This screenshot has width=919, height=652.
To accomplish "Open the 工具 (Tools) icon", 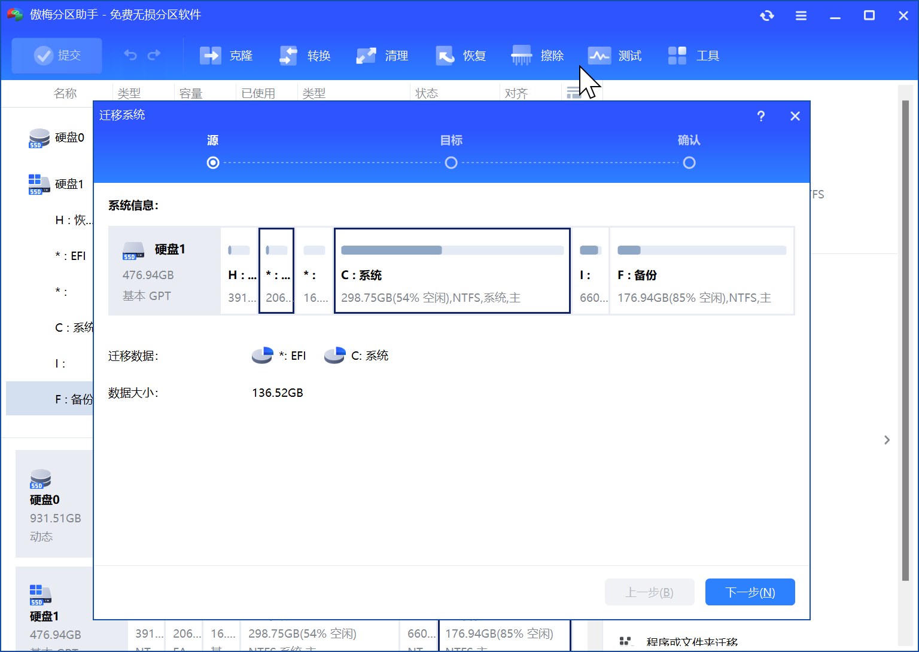I will [677, 55].
